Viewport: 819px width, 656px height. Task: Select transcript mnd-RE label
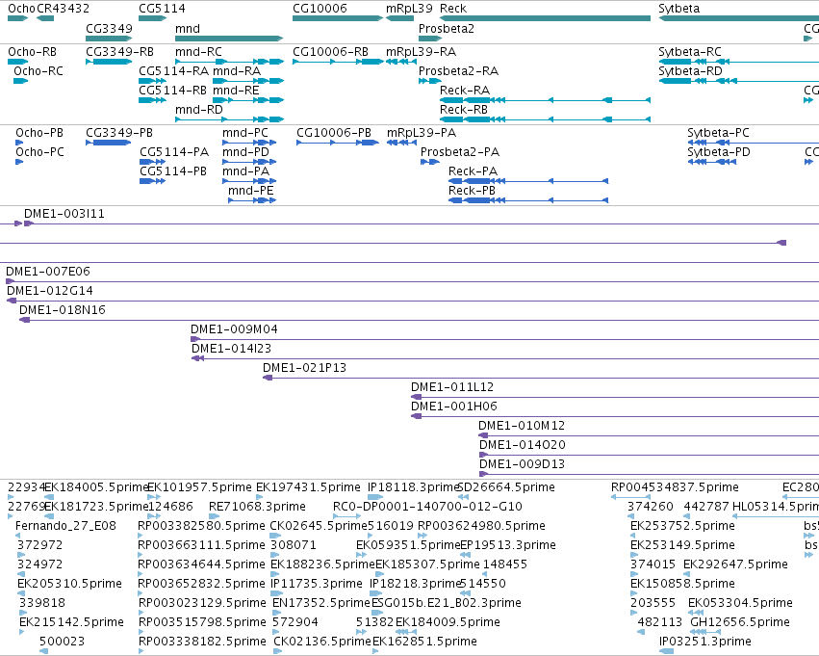point(236,91)
